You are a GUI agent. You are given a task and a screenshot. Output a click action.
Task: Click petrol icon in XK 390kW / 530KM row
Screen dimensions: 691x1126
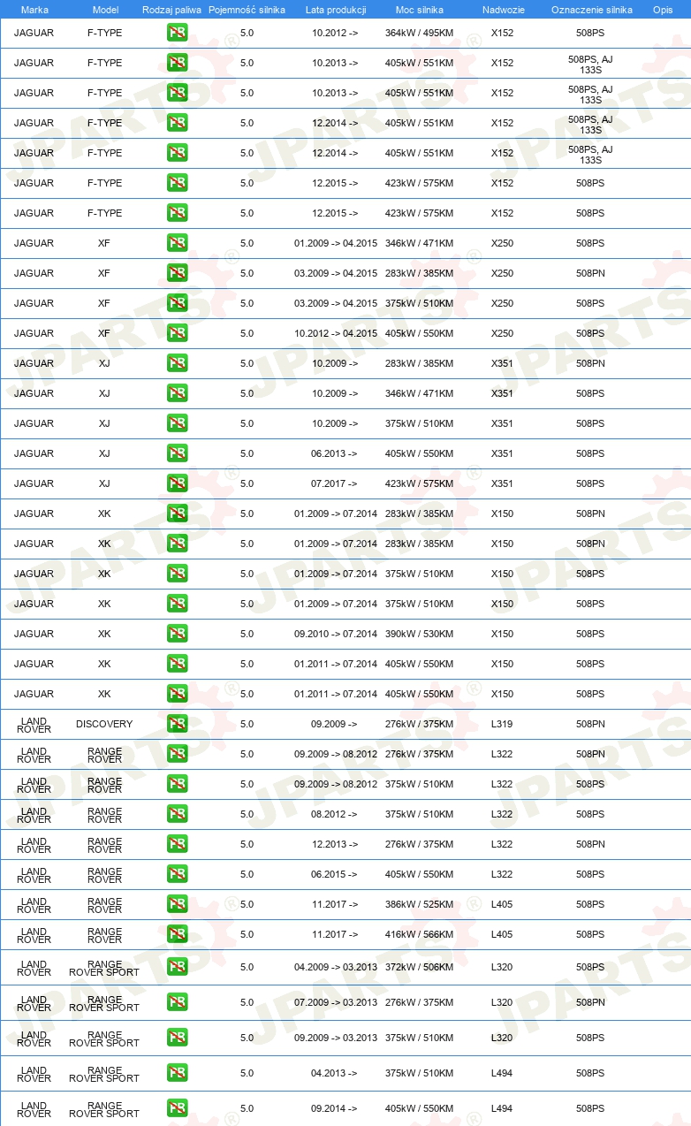coord(177,634)
